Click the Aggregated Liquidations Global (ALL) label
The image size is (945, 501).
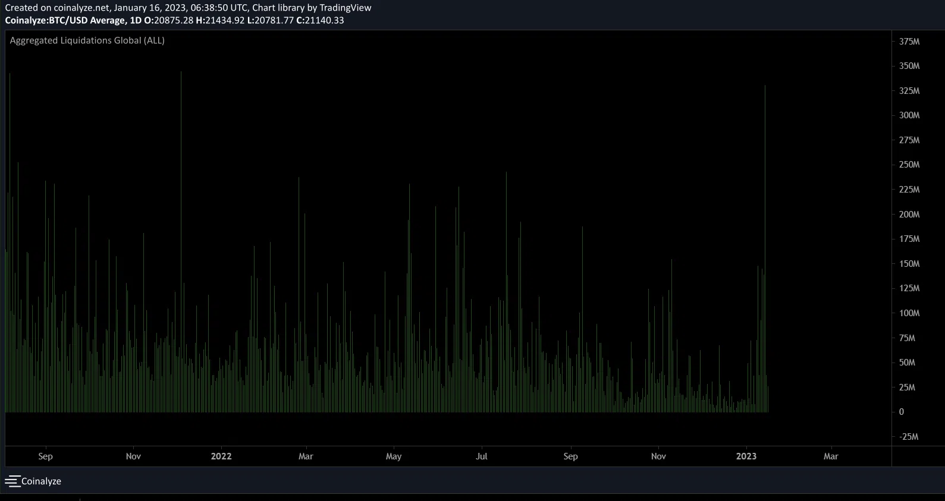(x=87, y=40)
